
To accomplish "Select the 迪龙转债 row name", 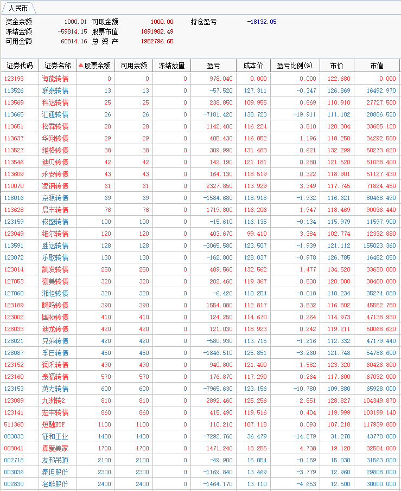I will click(55, 329).
